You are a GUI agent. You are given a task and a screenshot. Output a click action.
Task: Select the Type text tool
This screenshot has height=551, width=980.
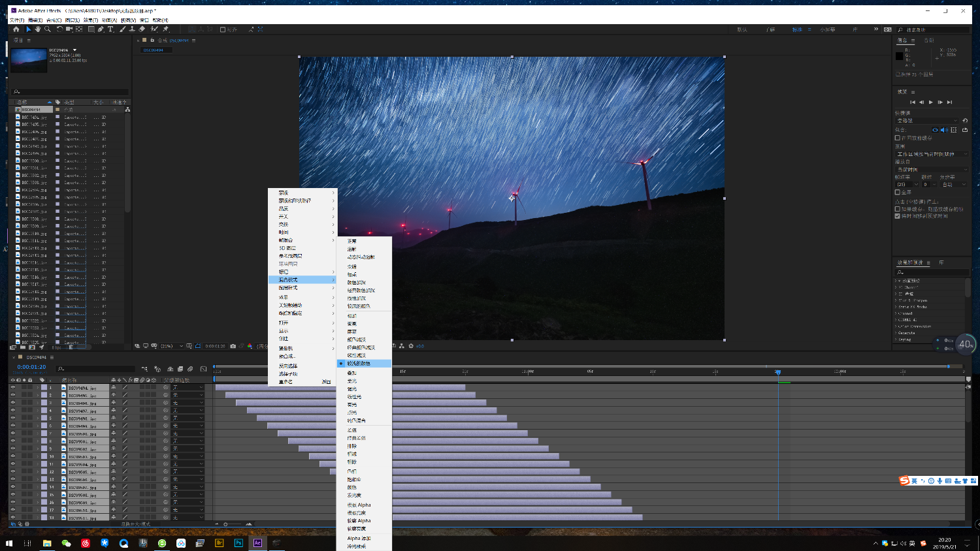tap(110, 29)
